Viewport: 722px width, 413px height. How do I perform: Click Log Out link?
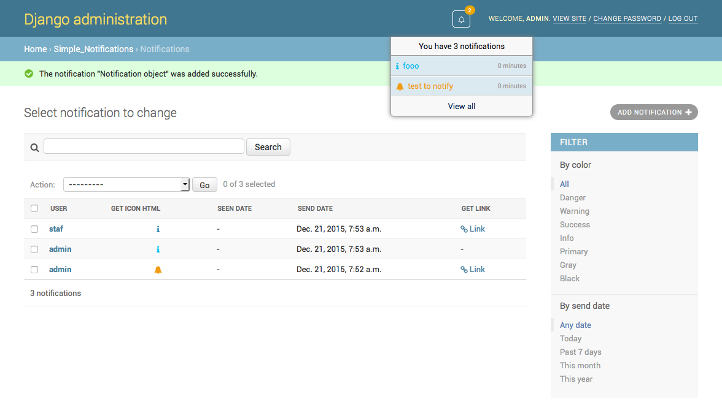point(683,18)
